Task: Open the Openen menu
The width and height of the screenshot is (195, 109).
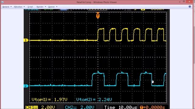Action: pos(51,7)
